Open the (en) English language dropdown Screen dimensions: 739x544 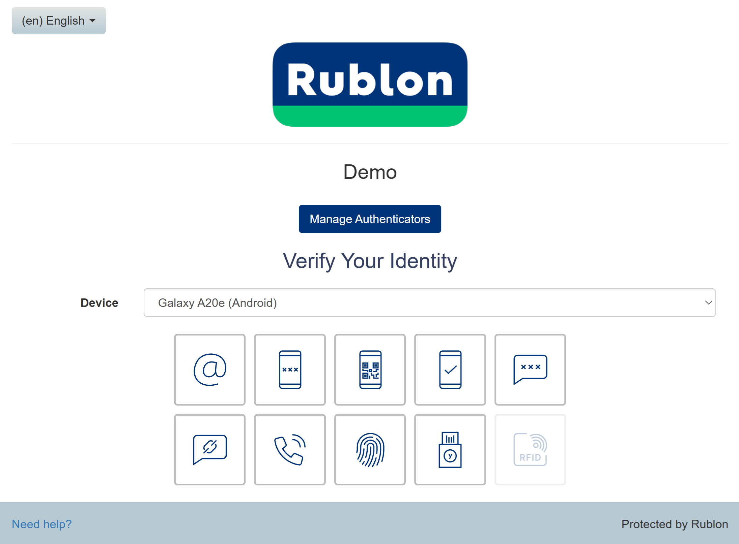click(x=59, y=21)
